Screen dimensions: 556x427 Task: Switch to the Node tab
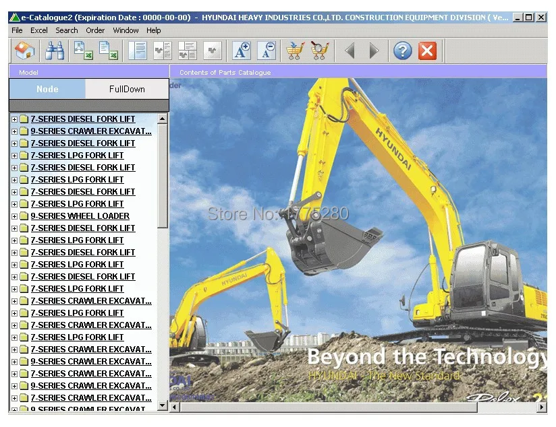(47, 89)
